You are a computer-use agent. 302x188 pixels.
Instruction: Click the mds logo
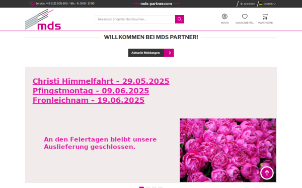tap(43, 20)
